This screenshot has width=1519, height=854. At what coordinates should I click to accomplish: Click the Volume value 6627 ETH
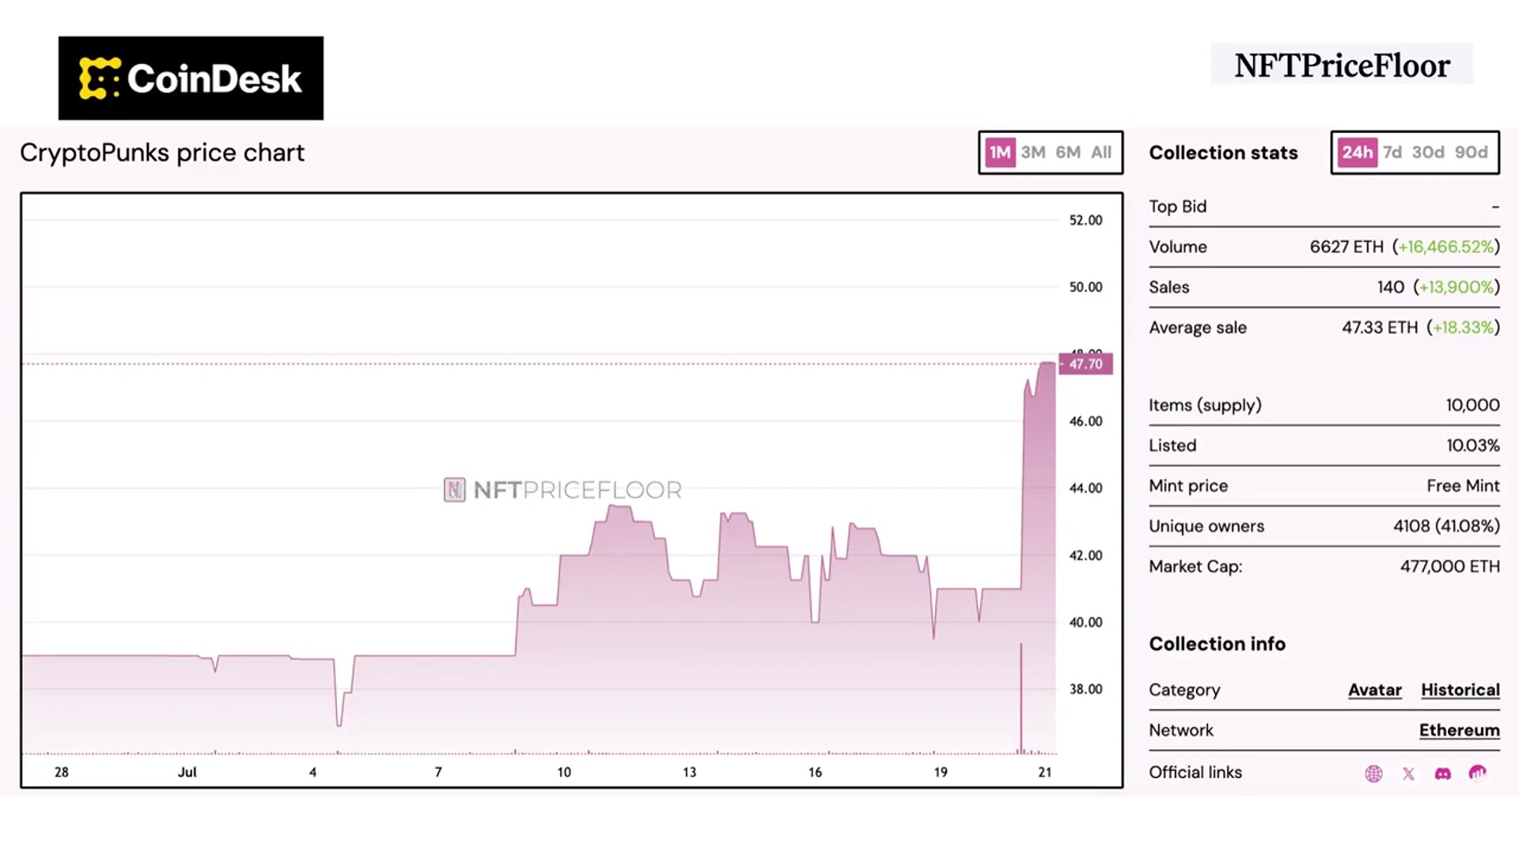click(x=1347, y=247)
